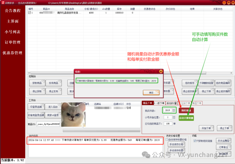Click the 销量 column header

tap(133, 9)
